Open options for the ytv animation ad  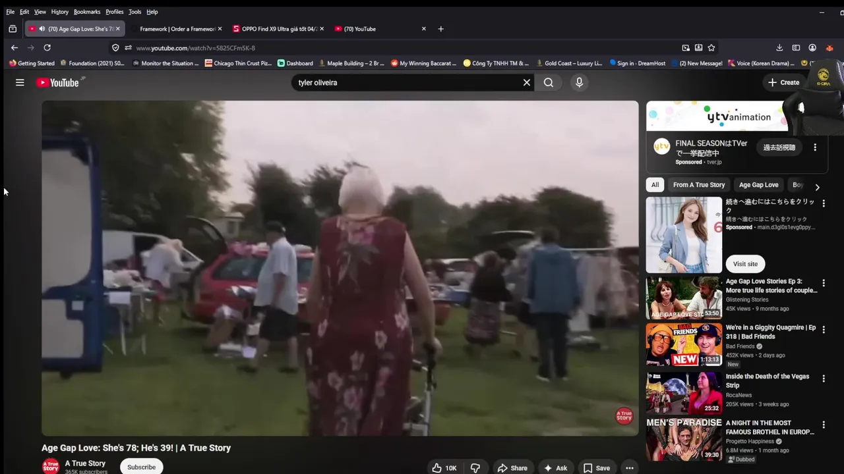(815, 147)
